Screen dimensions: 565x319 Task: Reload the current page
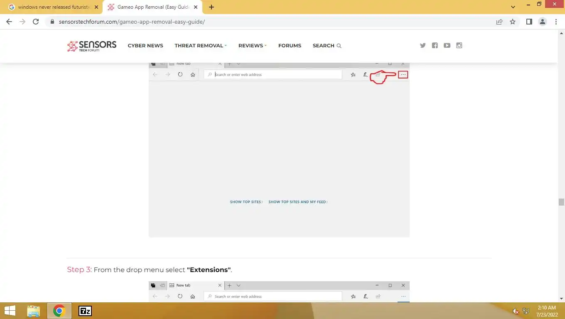coord(36,22)
